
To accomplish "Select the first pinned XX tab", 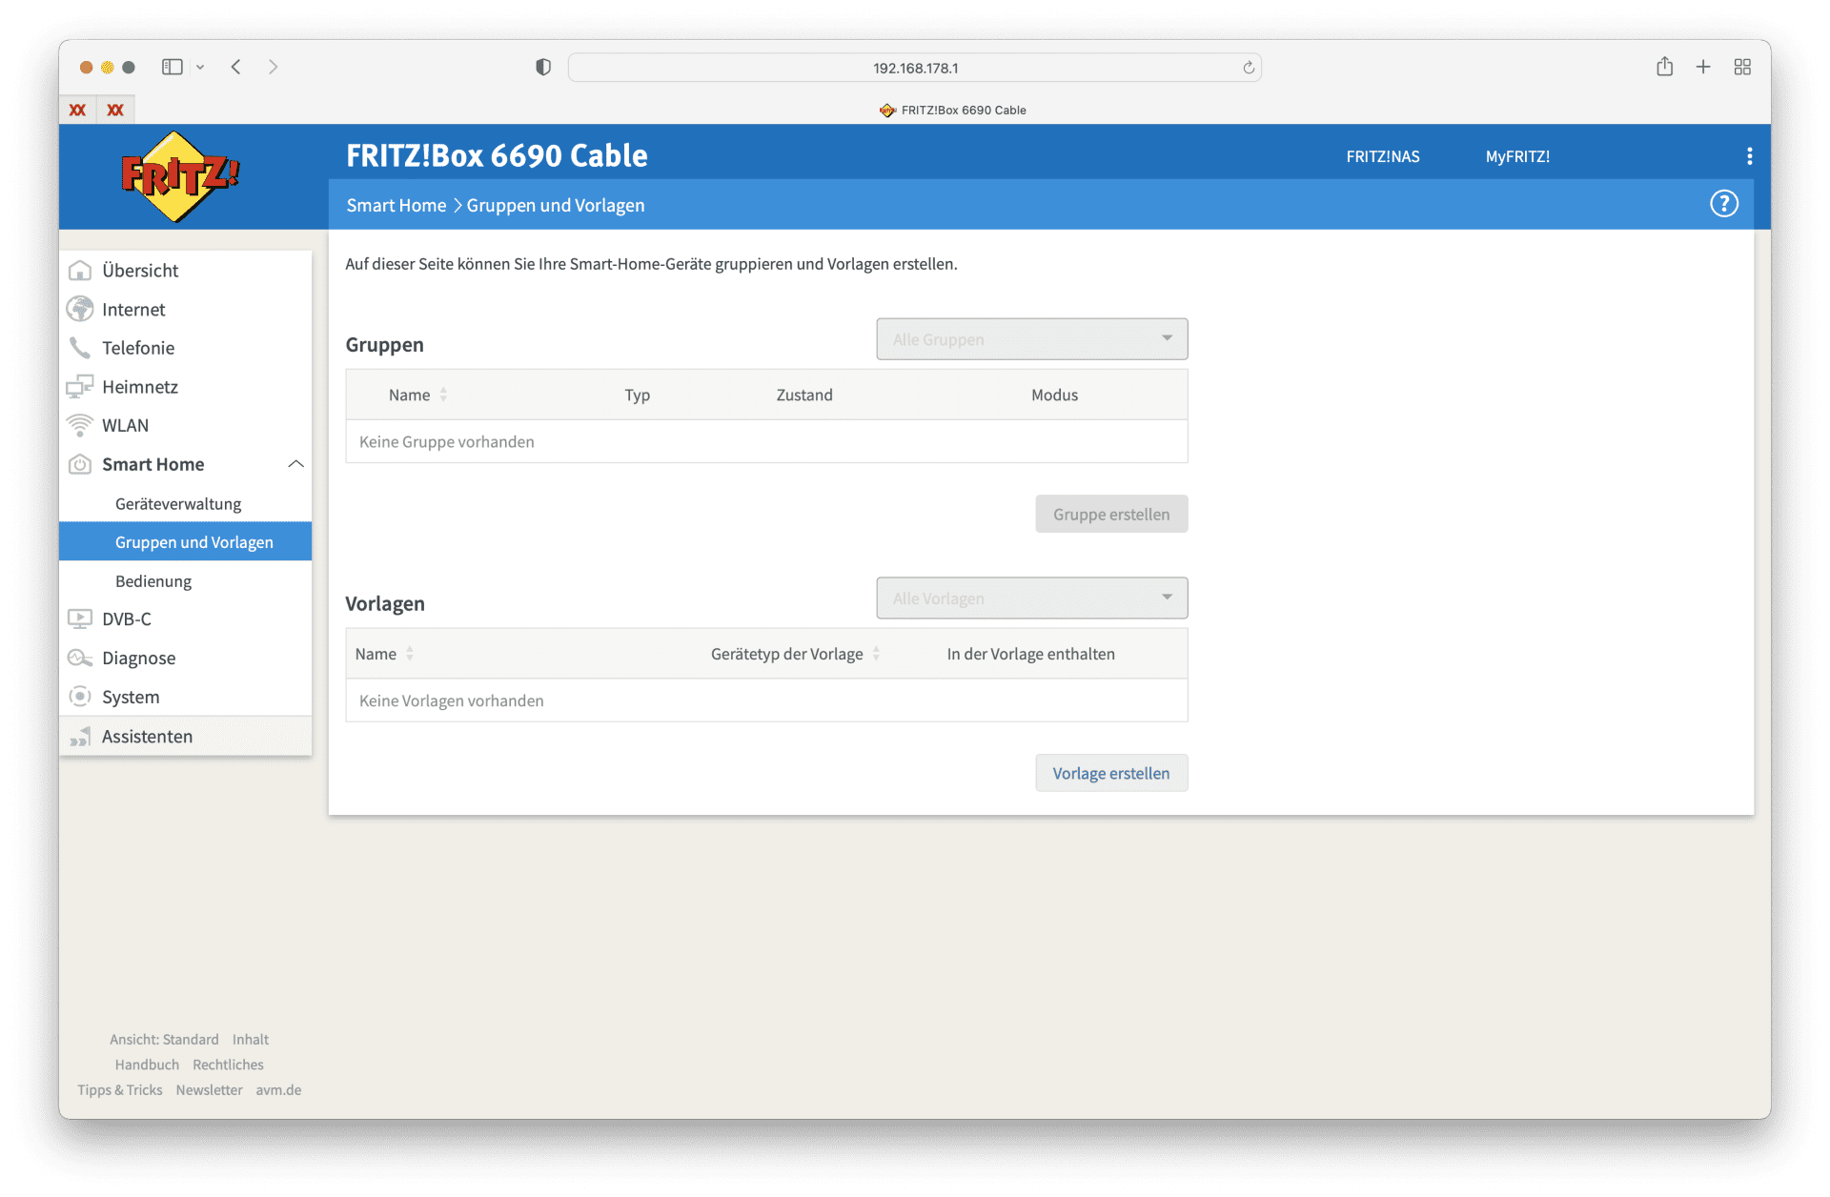I will tap(77, 110).
